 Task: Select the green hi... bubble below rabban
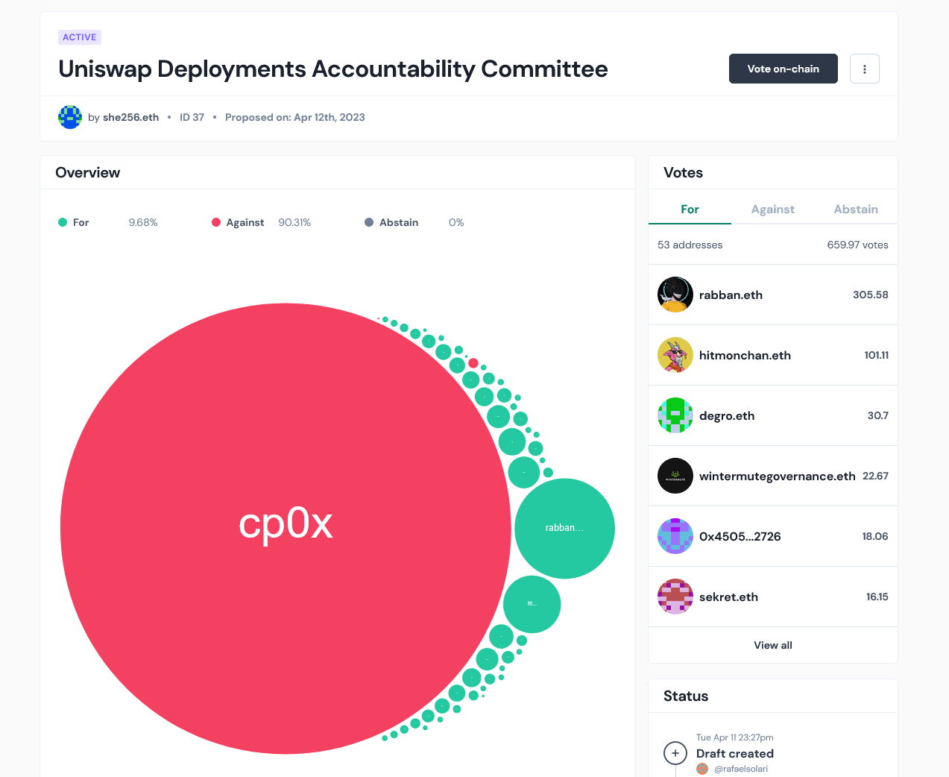(x=532, y=604)
